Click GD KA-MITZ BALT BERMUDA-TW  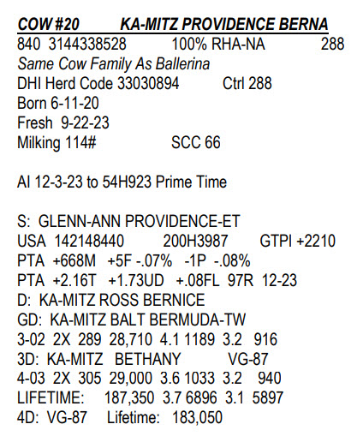coord(132,320)
